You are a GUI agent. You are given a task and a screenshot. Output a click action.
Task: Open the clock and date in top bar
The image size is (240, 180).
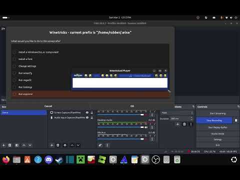click(120, 17)
